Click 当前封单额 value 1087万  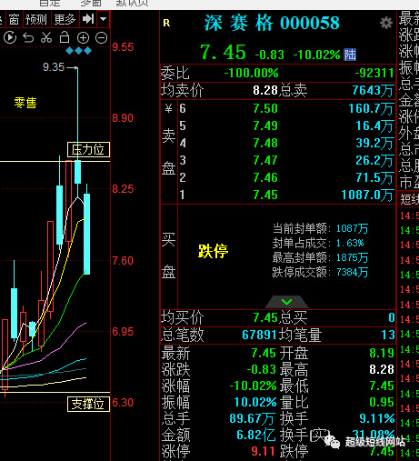point(352,228)
